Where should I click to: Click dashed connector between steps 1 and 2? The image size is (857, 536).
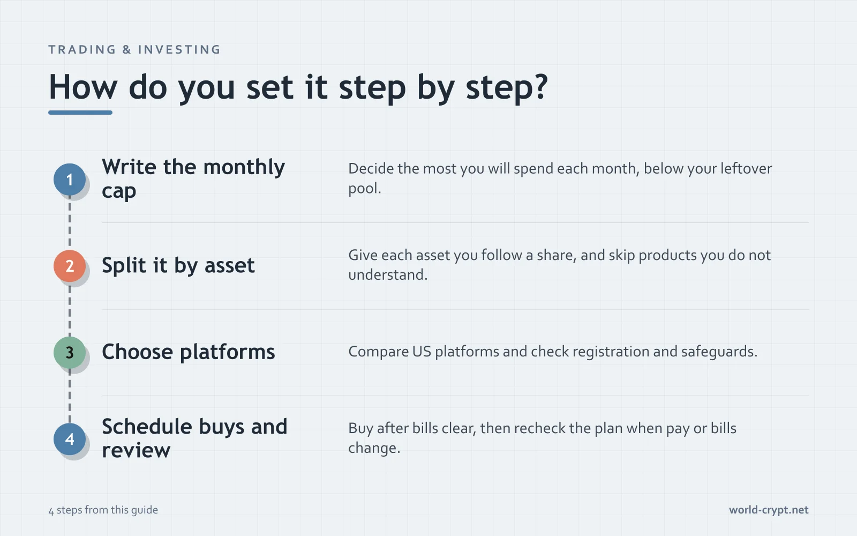[x=70, y=223]
